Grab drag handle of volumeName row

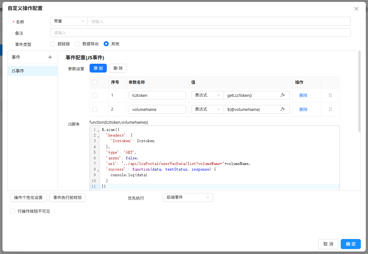click(x=330, y=109)
